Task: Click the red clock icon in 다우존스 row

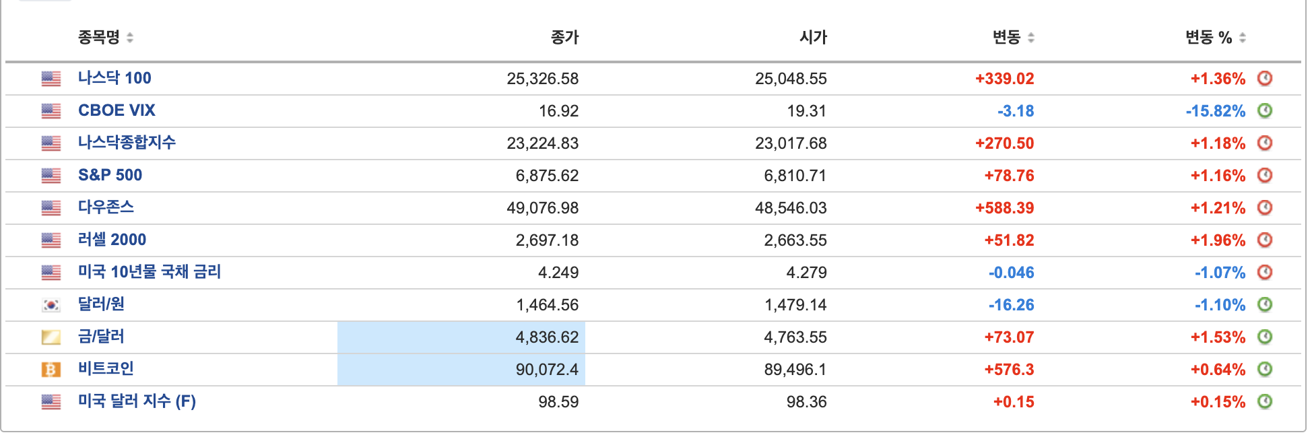Action: coord(1265,207)
